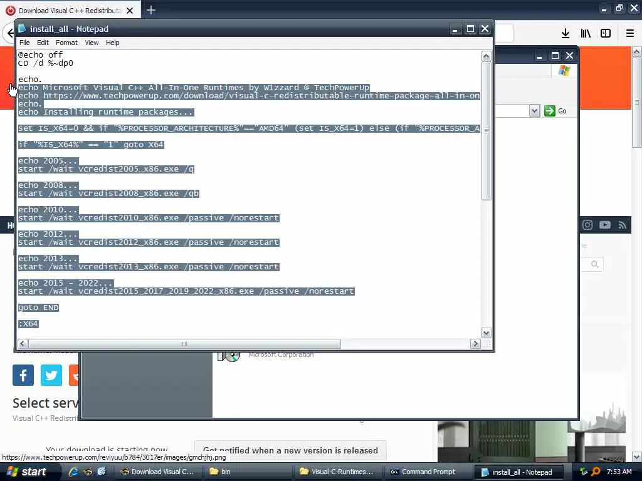This screenshot has height=481, width=642.
Task: Share page via Twitter icon
Action: pos(51,375)
